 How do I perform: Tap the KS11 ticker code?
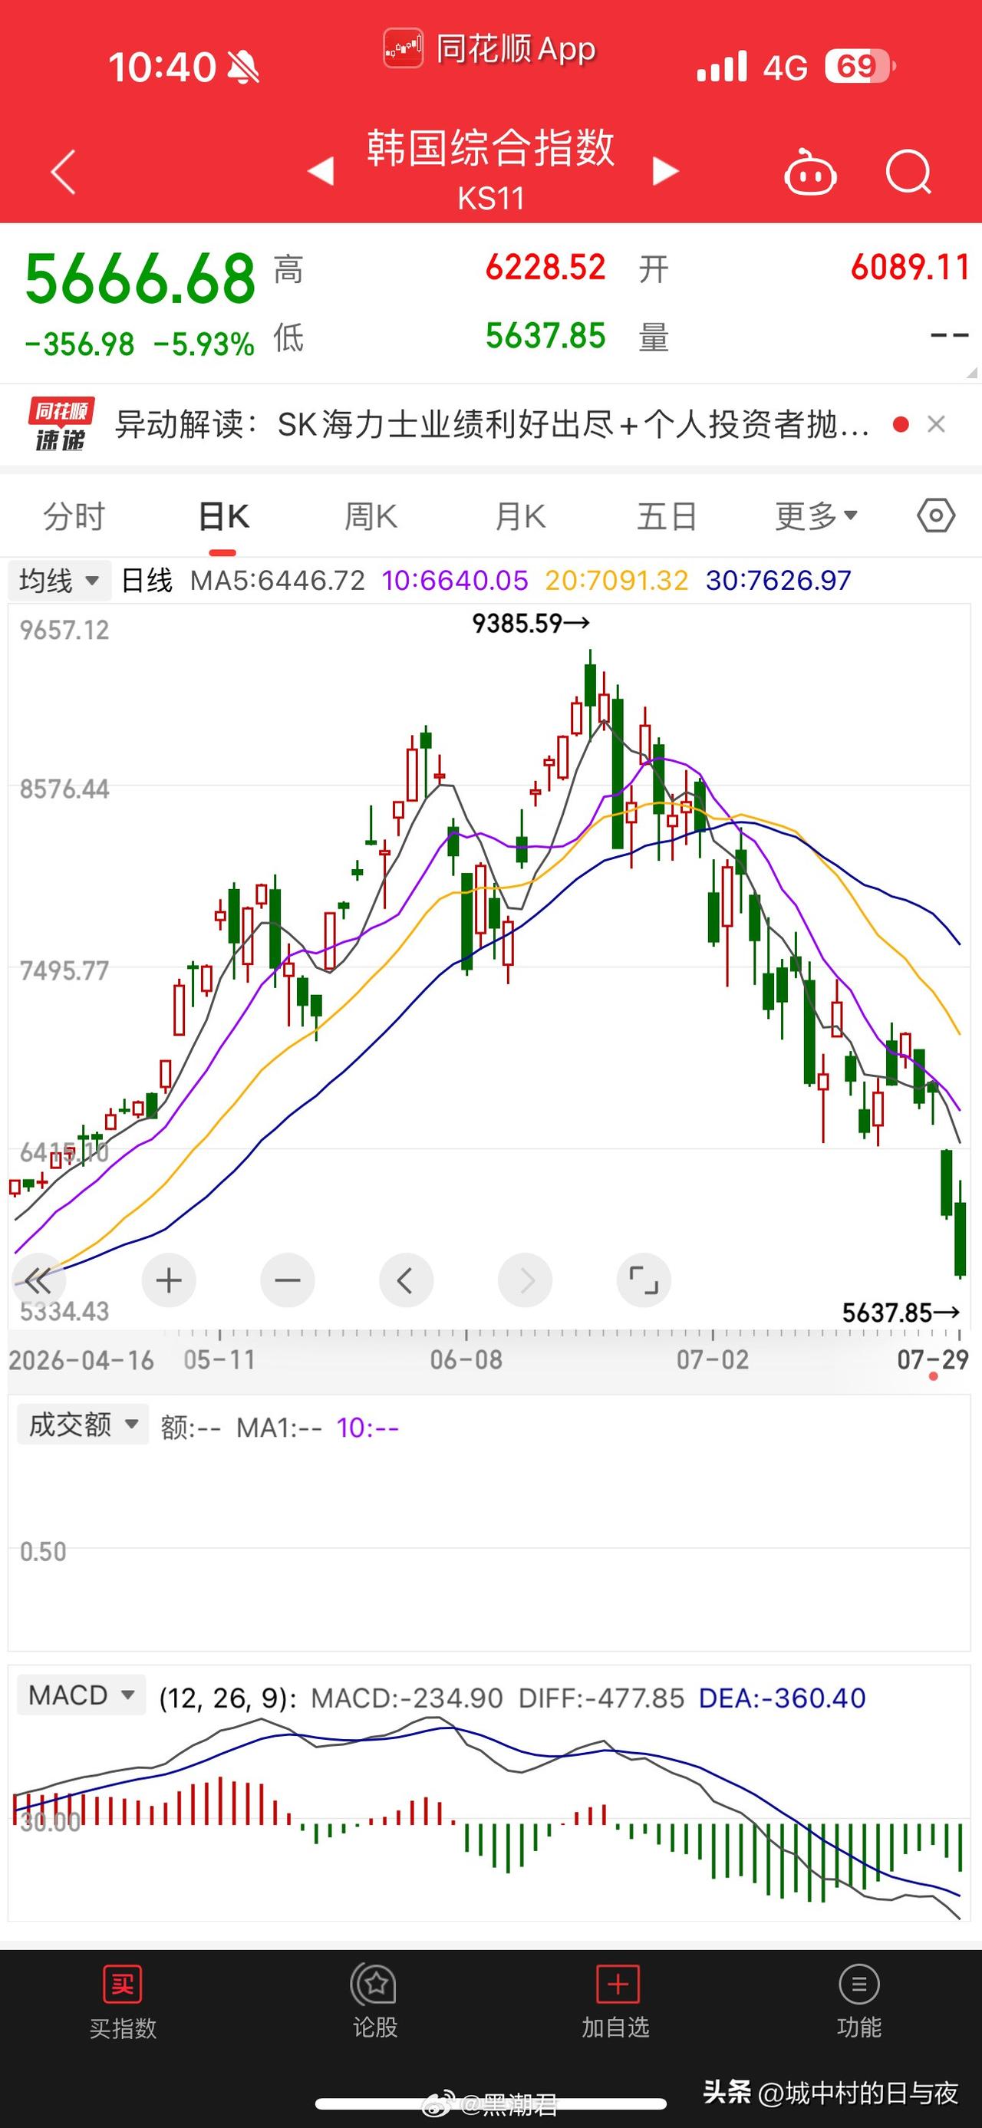click(492, 198)
